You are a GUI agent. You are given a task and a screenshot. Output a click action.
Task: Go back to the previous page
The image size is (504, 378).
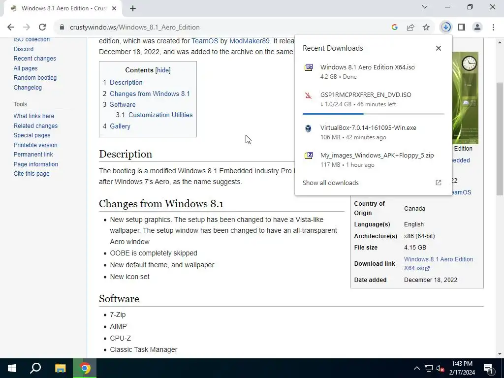point(11,28)
